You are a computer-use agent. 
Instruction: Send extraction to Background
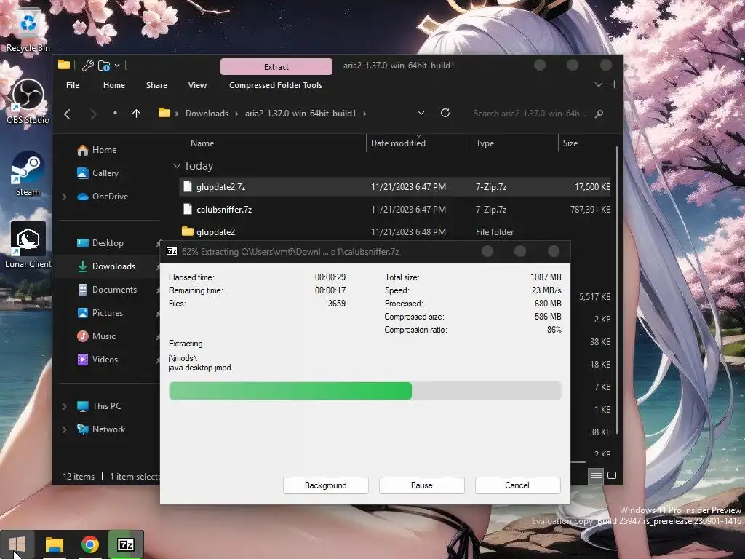(326, 485)
